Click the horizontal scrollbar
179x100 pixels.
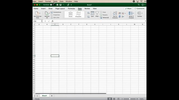pos(71,93)
